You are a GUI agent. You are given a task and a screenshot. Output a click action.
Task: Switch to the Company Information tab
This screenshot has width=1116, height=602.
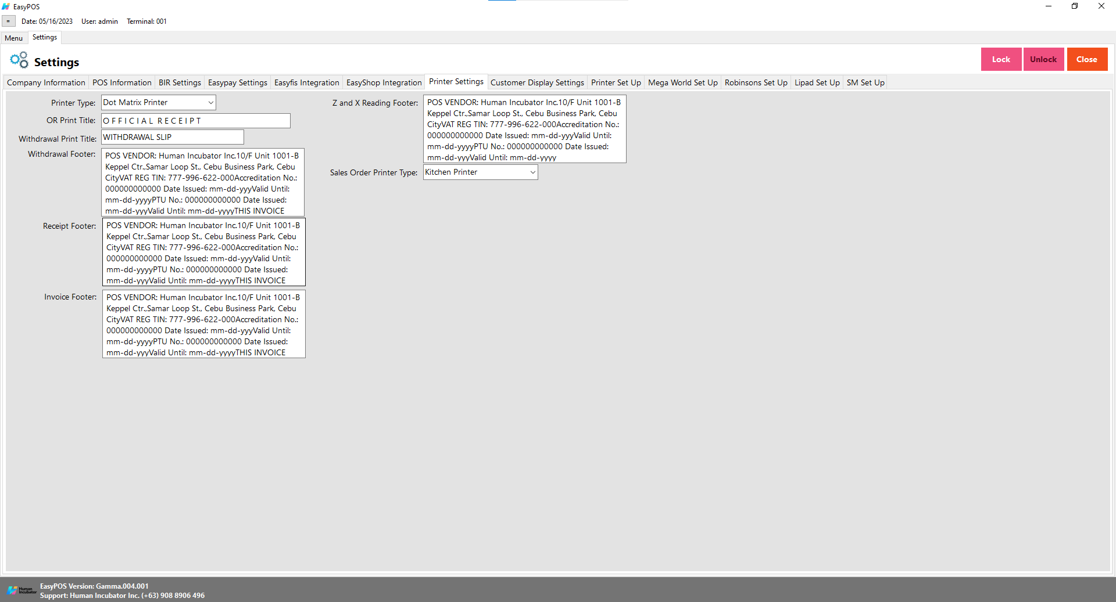point(46,82)
